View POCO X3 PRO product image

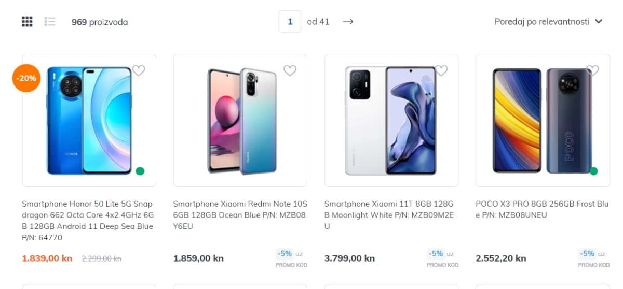point(542,120)
